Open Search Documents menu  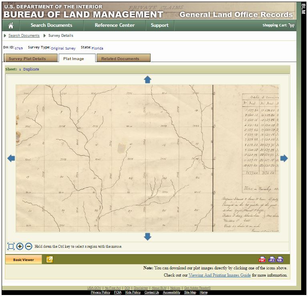[51, 25]
